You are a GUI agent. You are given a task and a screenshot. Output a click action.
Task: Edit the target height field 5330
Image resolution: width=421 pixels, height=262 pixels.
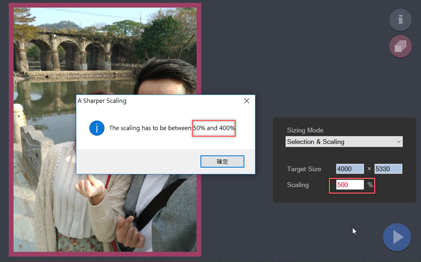tap(388, 169)
